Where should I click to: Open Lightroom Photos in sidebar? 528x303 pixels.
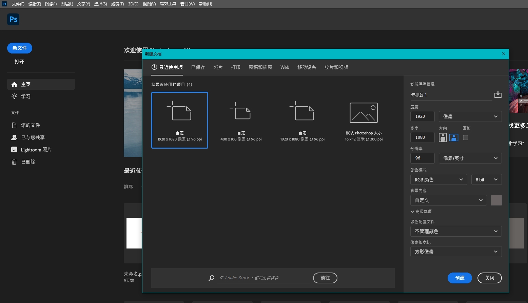(36, 150)
